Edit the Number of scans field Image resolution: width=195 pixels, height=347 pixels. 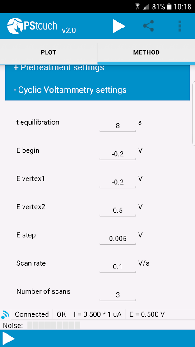coord(118,295)
